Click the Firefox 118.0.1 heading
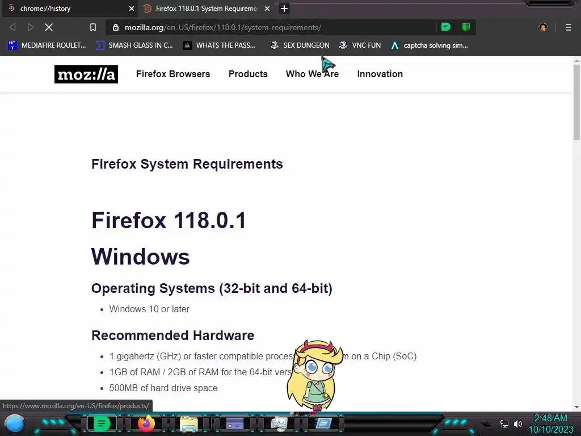The height and width of the screenshot is (436, 581). (169, 220)
